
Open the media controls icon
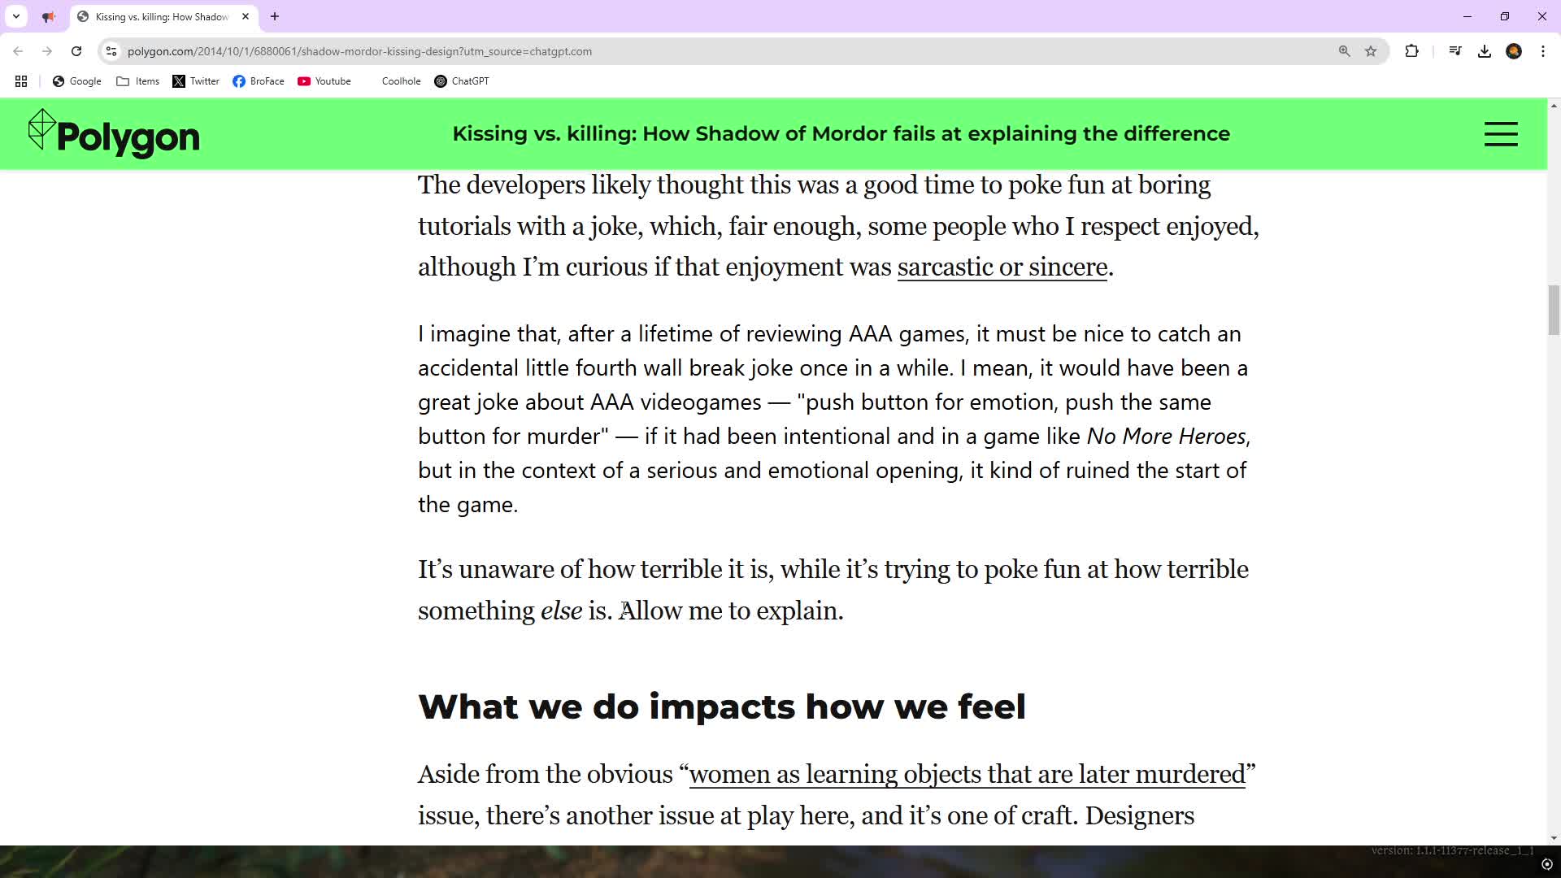[x=1455, y=51]
